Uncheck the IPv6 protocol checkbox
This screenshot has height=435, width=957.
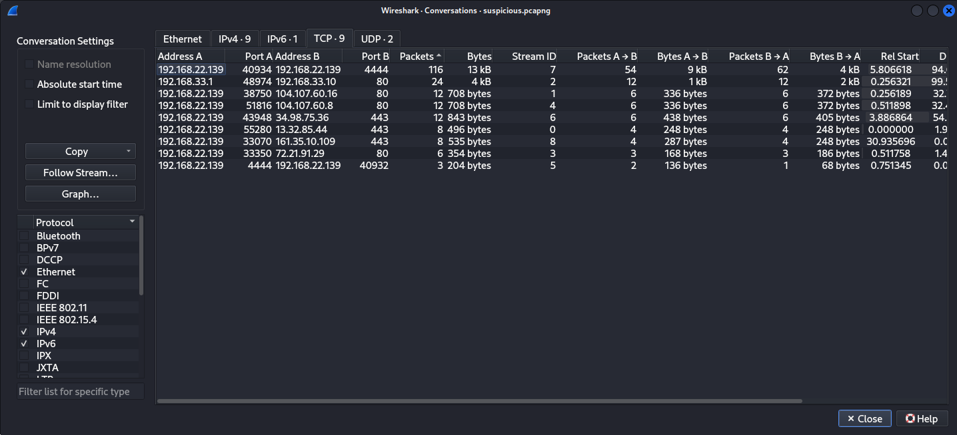(24, 344)
